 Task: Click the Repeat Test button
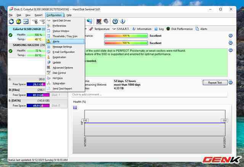(x=215, y=83)
